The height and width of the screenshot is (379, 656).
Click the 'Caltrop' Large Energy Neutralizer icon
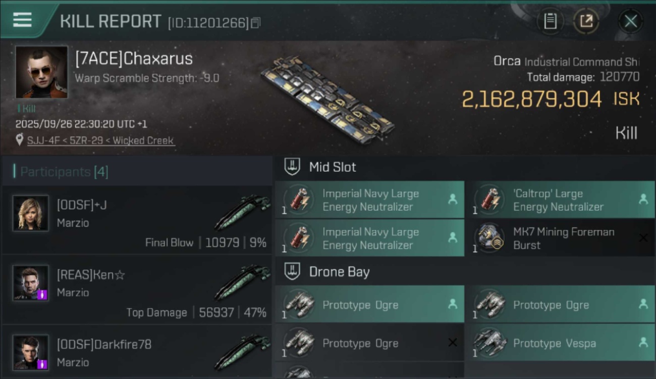pos(488,200)
